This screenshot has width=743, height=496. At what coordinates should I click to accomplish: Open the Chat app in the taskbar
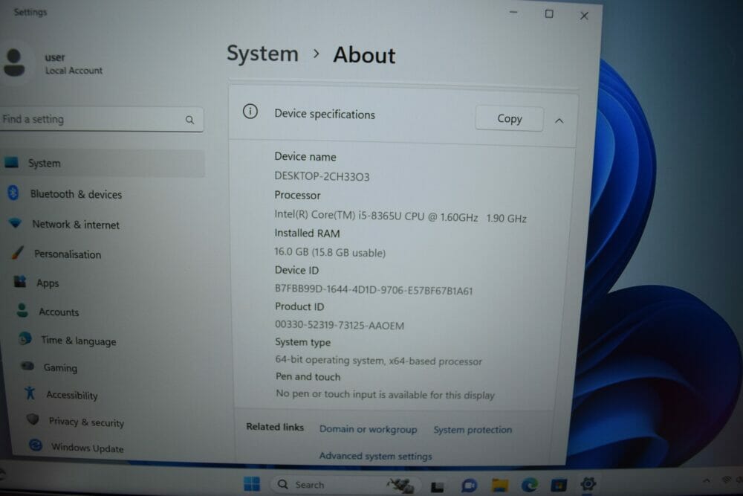coord(469,485)
